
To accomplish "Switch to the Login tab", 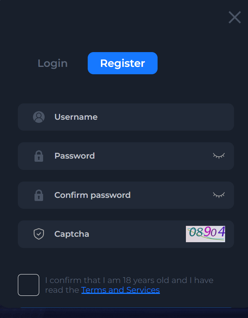I will tap(52, 63).
